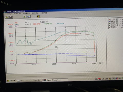The image size is (123, 92).
Task: Open the new hardware detection taskbar window
Action: coord(29,80)
